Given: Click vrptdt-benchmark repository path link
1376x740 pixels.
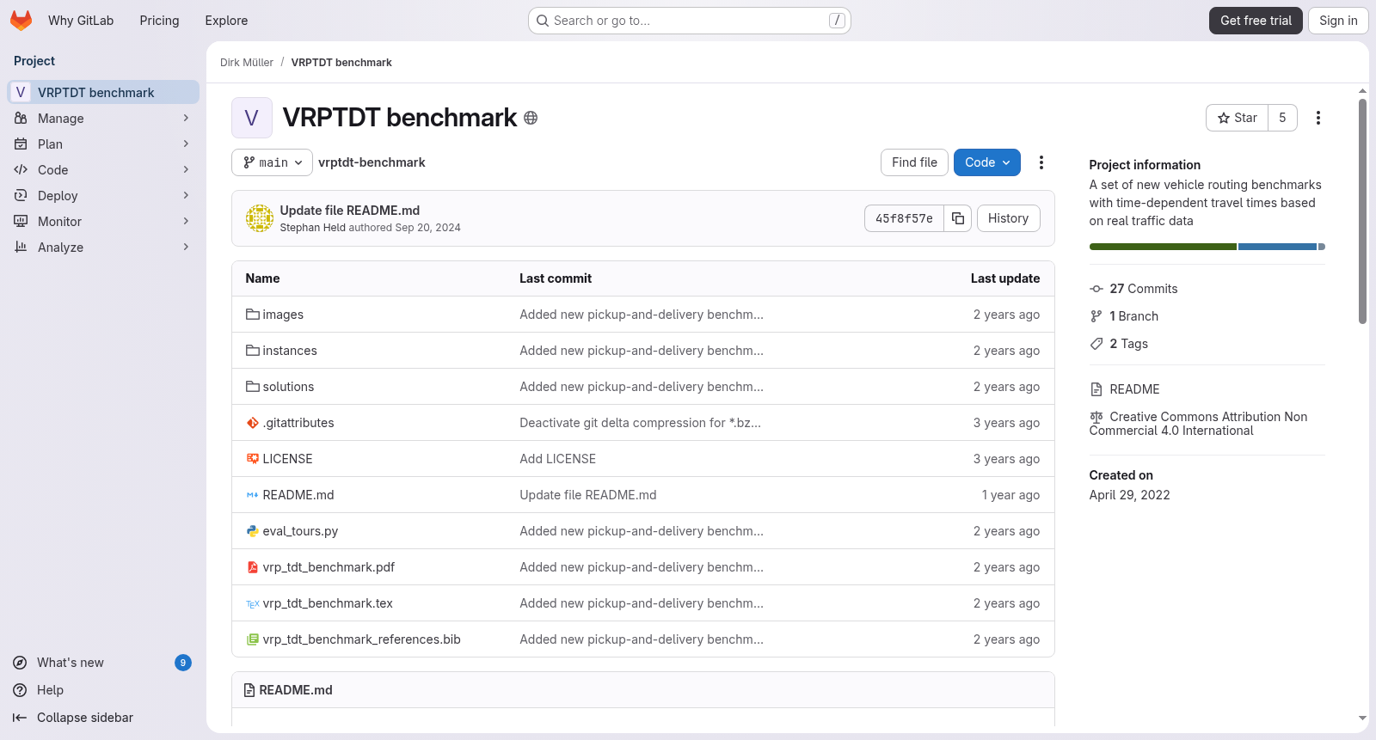Looking at the screenshot, I should [x=372, y=162].
